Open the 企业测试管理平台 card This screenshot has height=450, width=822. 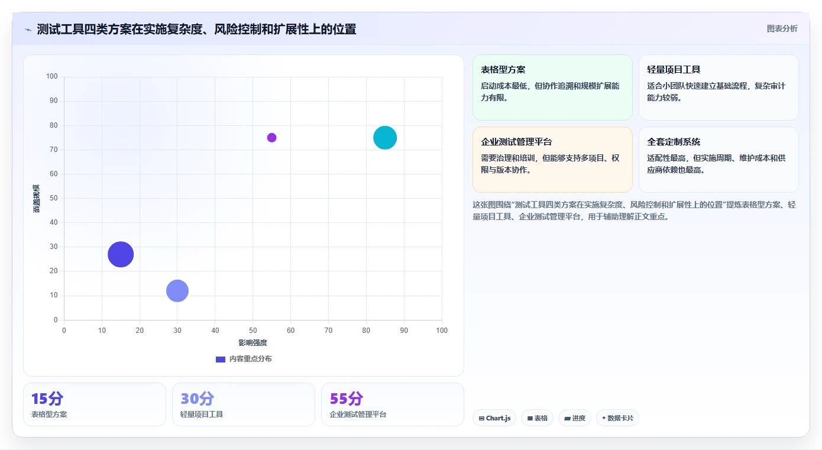coord(552,160)
